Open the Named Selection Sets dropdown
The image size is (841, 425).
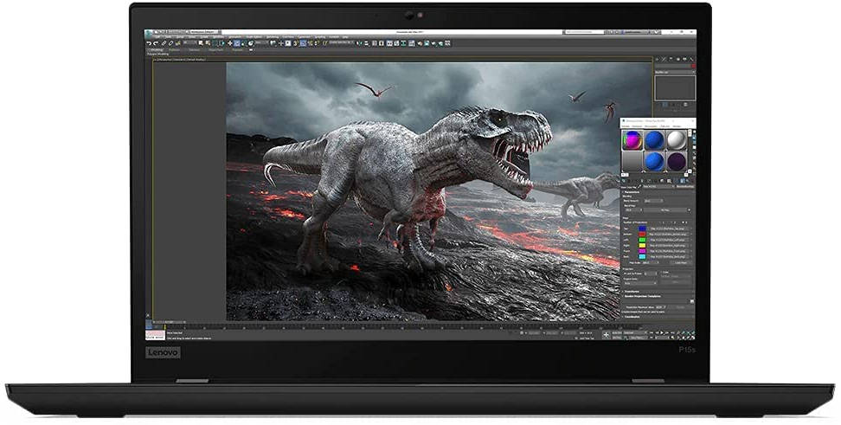340,43
